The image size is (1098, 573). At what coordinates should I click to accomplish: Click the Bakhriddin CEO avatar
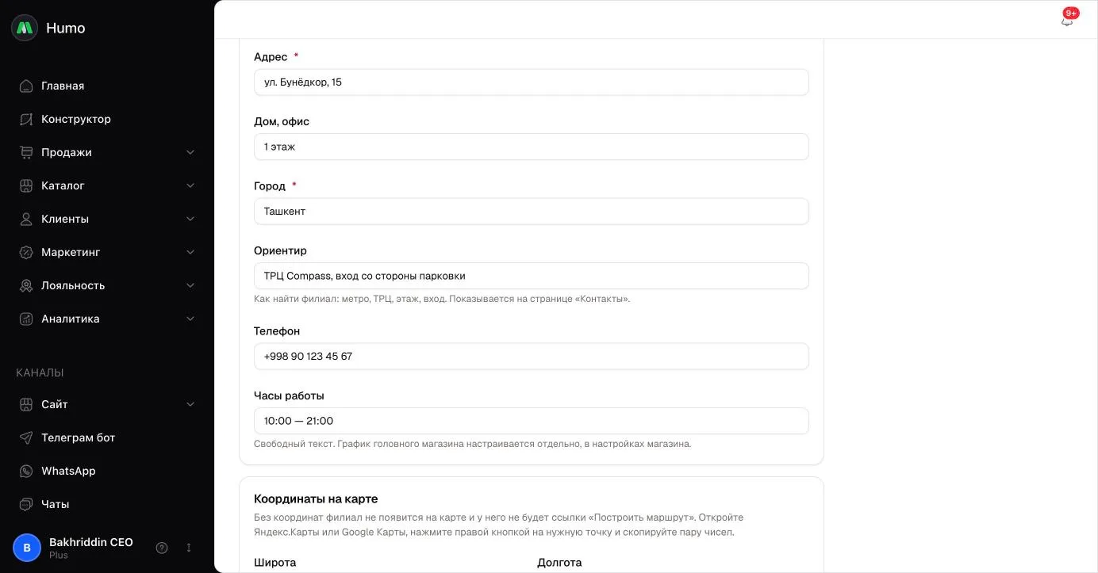(27, 548)
